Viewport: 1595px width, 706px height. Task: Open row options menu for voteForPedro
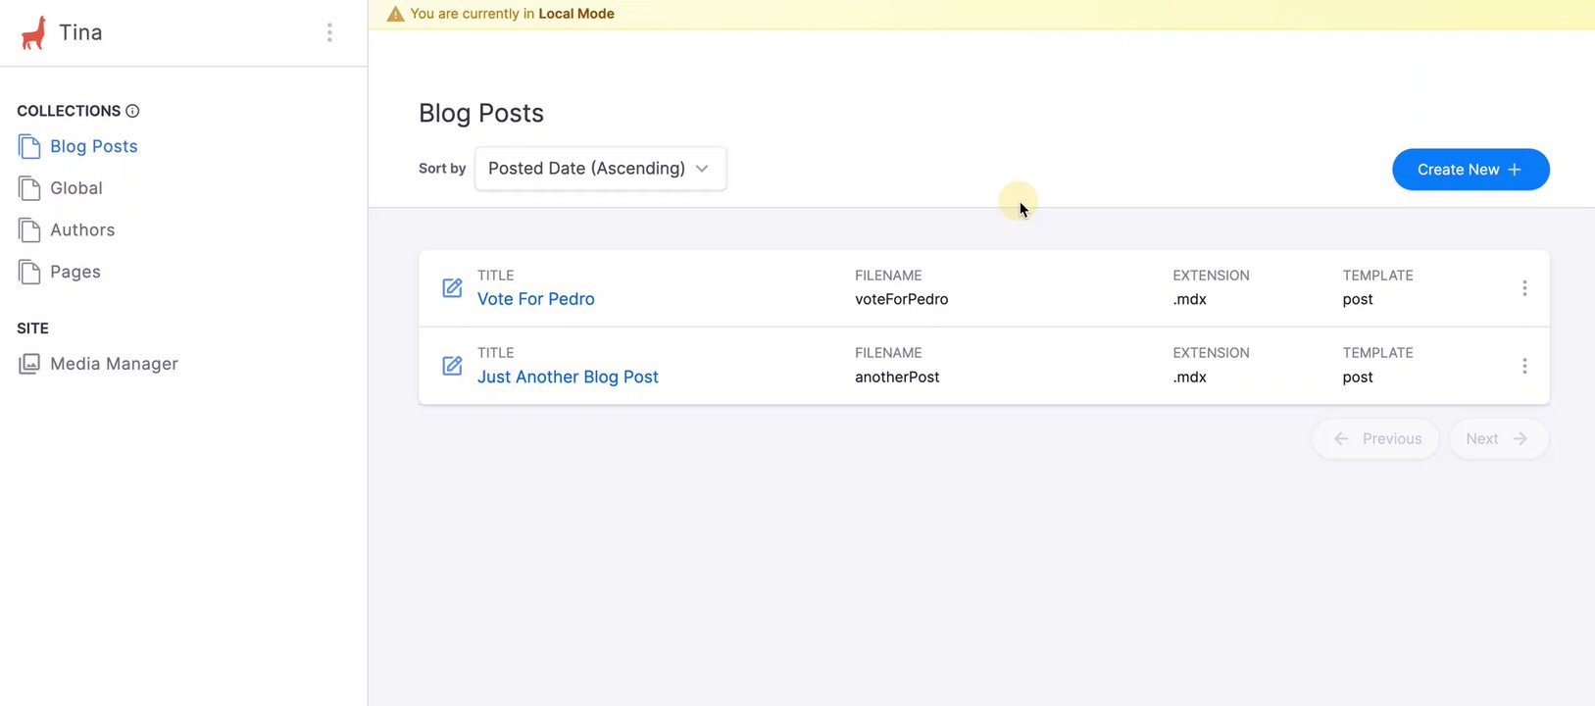(1524, 288)
